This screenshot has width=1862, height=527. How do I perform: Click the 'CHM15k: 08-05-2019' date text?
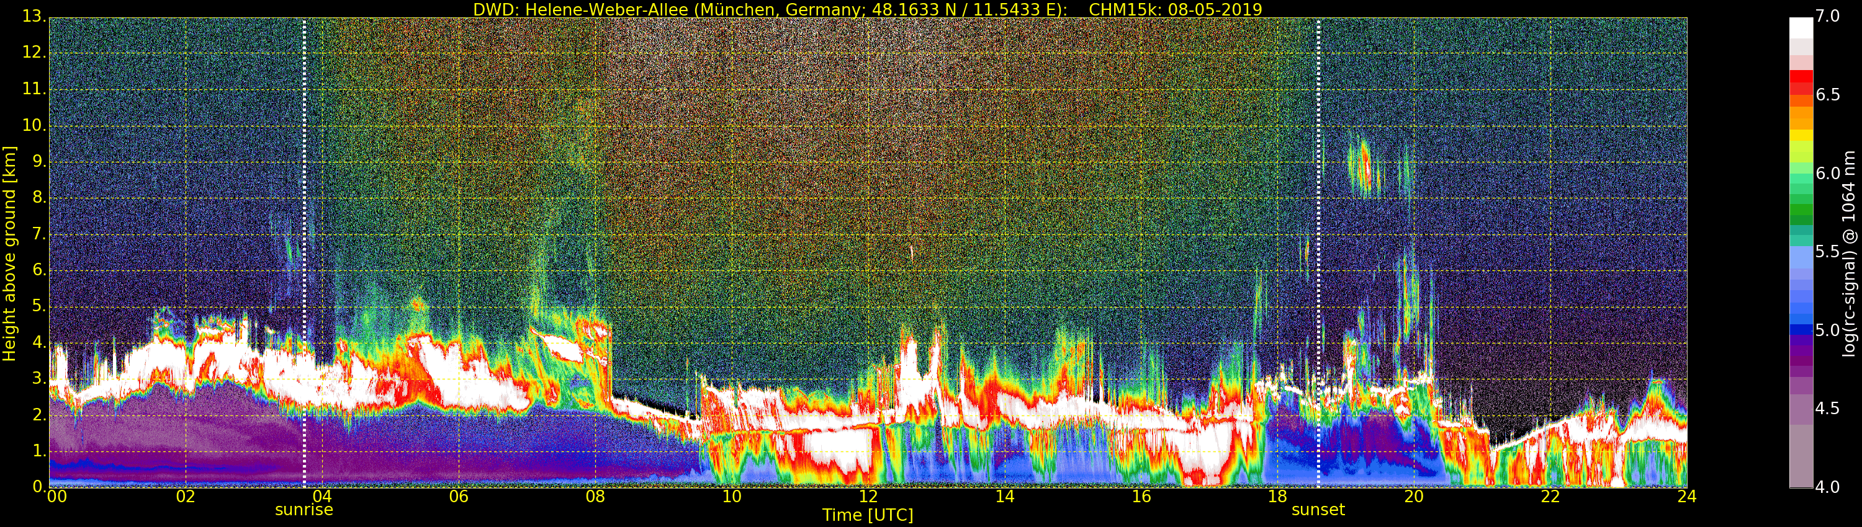point(1176,9)
